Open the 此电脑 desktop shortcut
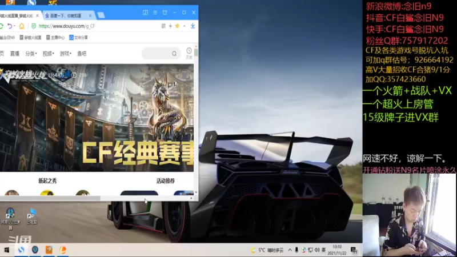457x257 pixels. [x=31, y=216]
